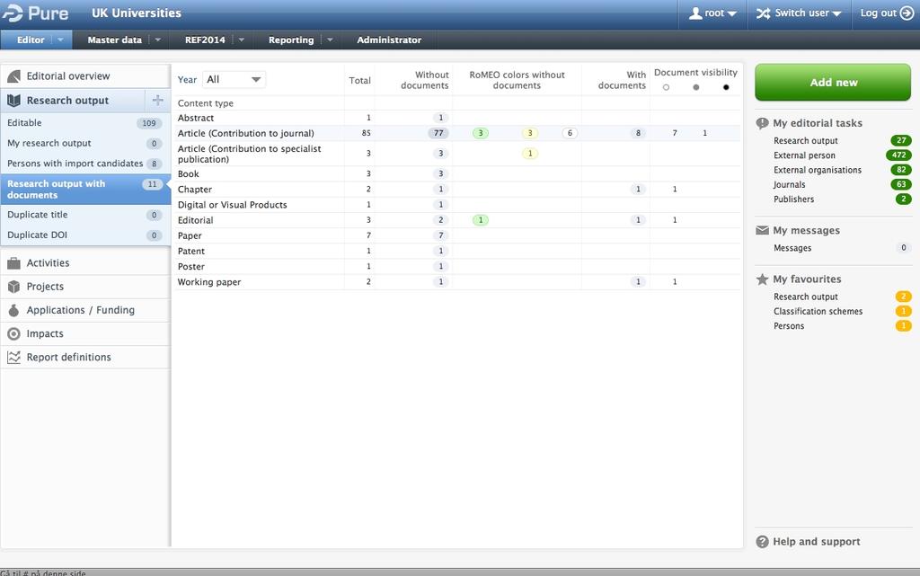920x576 pixels.
Task: Click the Report definitions chart icon
Action: point(13,357)
